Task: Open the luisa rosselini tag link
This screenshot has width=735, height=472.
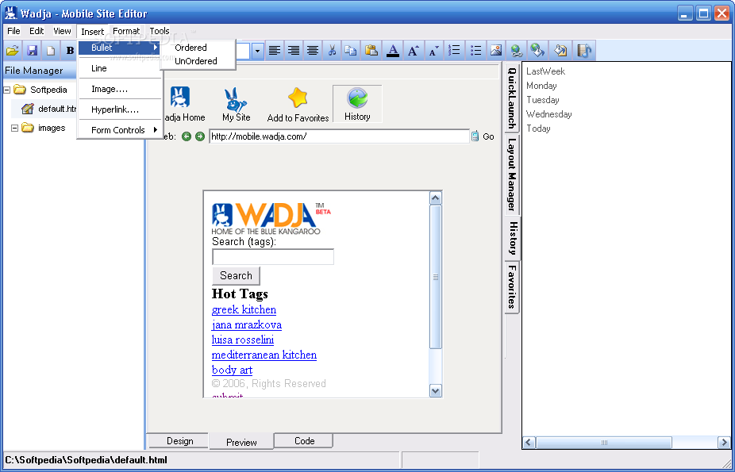Action: [242, 340]
